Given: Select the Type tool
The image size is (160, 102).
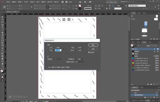Looking at the screenshot, I should (2, 27).
